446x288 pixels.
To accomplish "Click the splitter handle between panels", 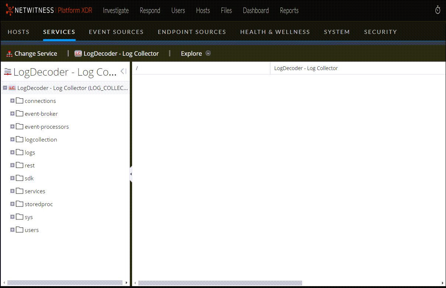I will pyautogui.click(x=131, y=174).
